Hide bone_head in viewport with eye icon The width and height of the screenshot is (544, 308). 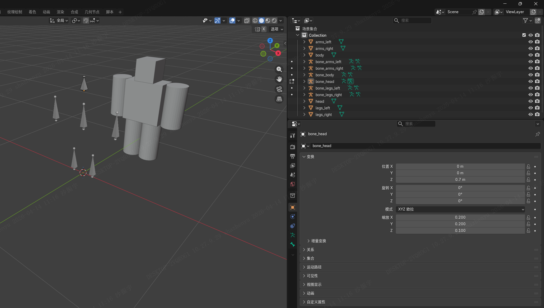[531, 81]
